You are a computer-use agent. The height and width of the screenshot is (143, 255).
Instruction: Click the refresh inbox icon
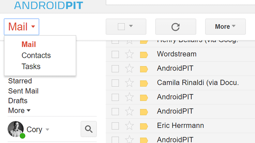[x=176, y=27]
